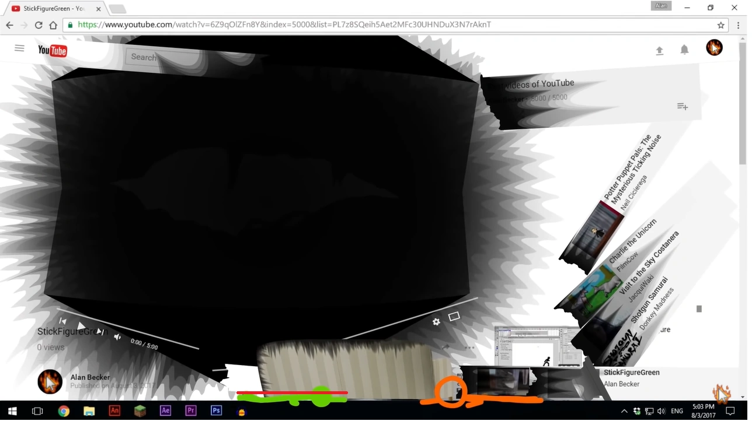The image size is (752, 421).
Task: Open the player settings gear
Action: pos(436,322)
